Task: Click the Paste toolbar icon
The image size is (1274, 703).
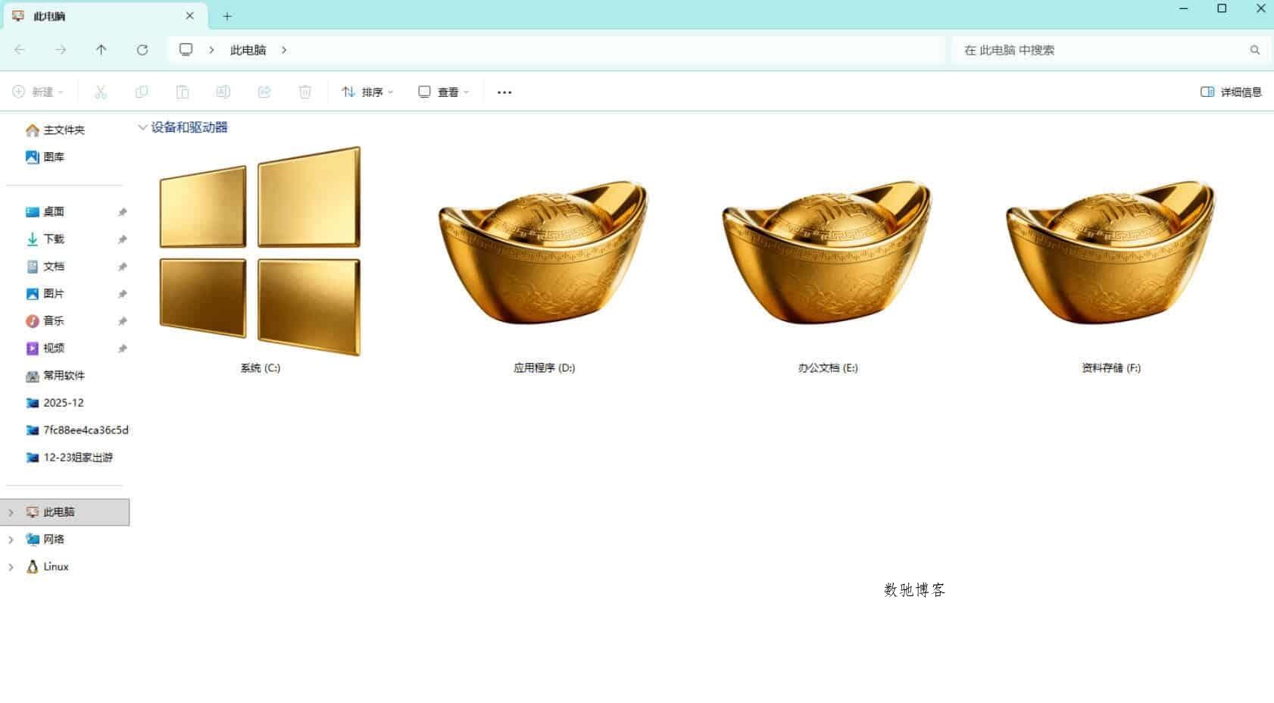Action: (x=183, y=92)
